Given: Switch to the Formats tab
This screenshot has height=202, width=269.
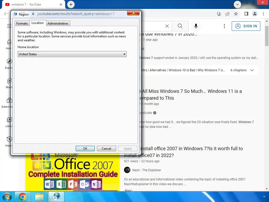Looking at the screenshot, I should pyautogui.click(x=22, y=23).
